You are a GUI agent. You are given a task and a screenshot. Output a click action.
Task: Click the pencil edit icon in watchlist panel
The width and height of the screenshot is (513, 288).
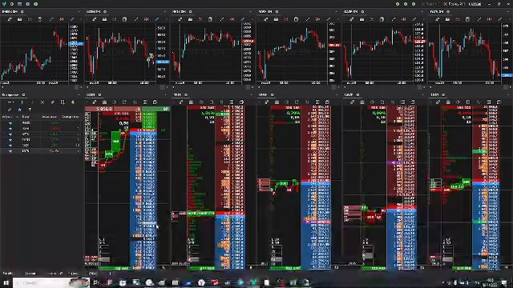(x=10, y=110)
